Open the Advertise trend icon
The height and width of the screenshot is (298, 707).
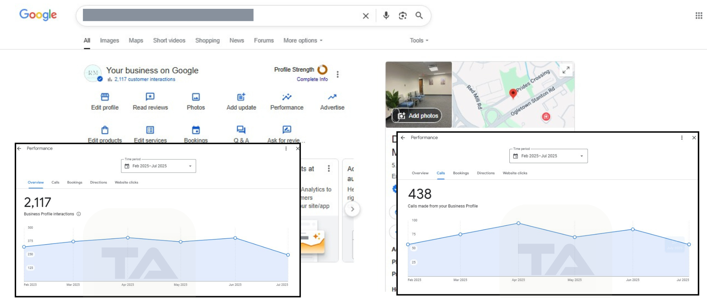click(x=332, y=97)
